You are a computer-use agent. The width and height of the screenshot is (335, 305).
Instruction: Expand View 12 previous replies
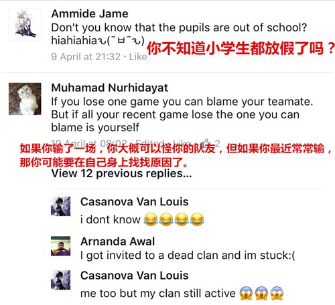coord(121,173)
